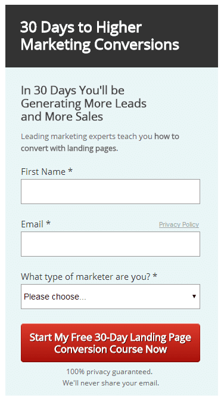
Task: Click the 'Leading marketing experts teach you' text
Action: point(86,137)
